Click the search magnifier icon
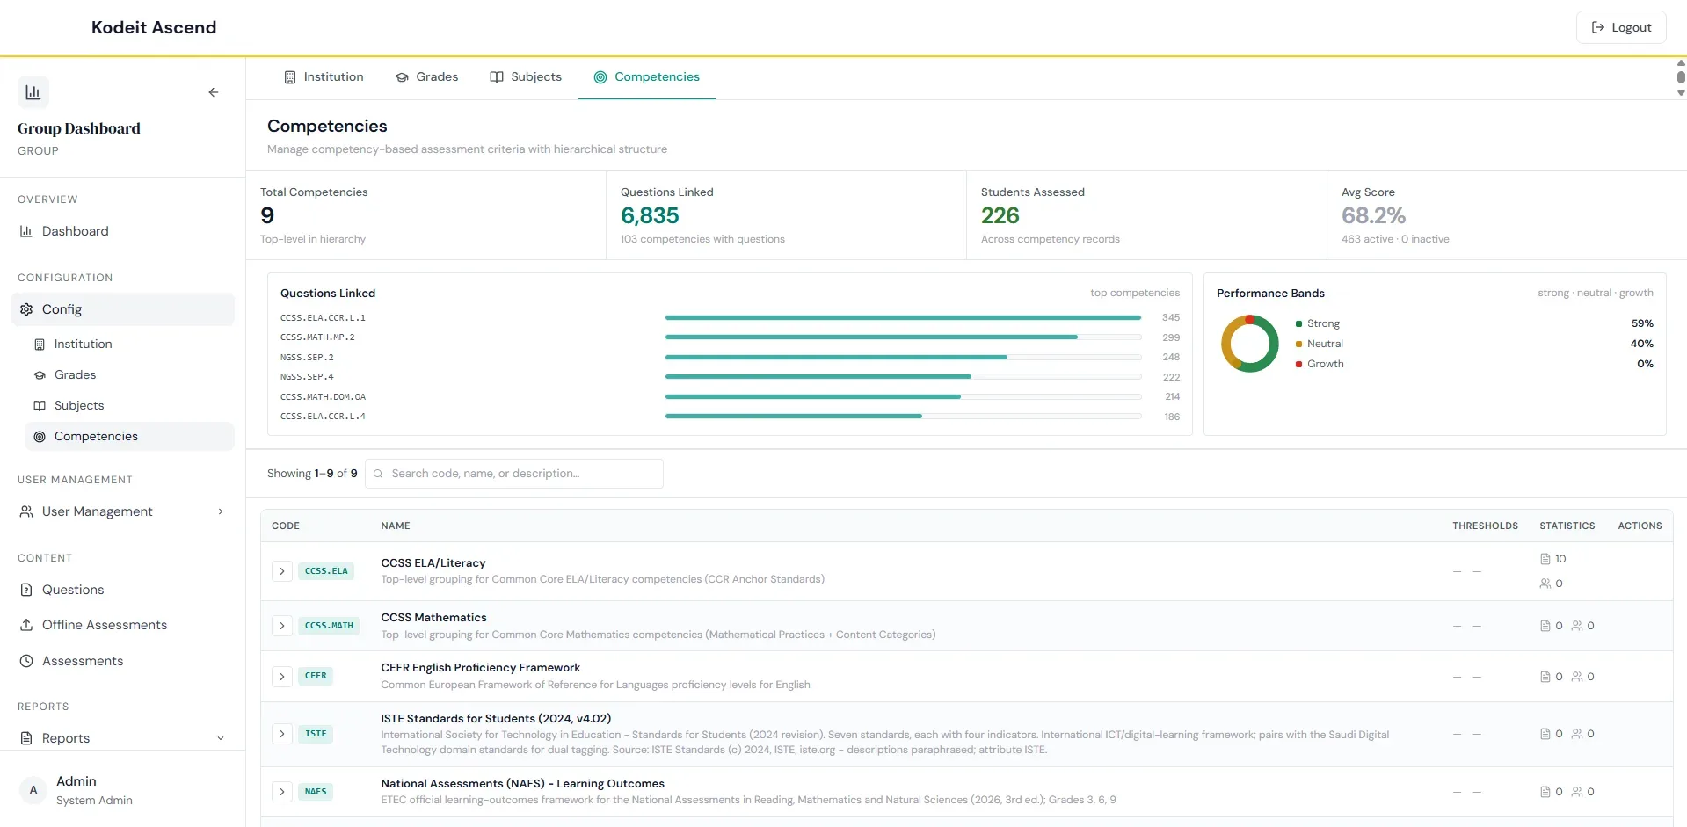The height and width of the screenshot is (827, 1687). coord(378,474)
